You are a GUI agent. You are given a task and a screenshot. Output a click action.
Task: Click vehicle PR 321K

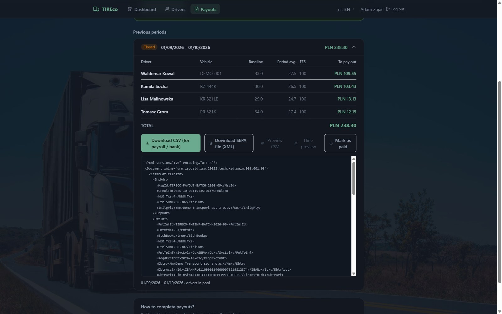[208, 112]
